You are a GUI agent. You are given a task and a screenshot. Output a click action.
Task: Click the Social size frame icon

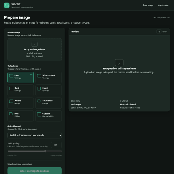(x=39, y=88)
